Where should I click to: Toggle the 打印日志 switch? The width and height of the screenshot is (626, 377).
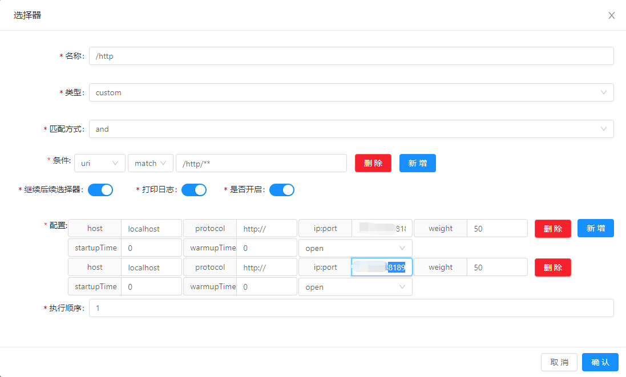click(x=194, y=190)
